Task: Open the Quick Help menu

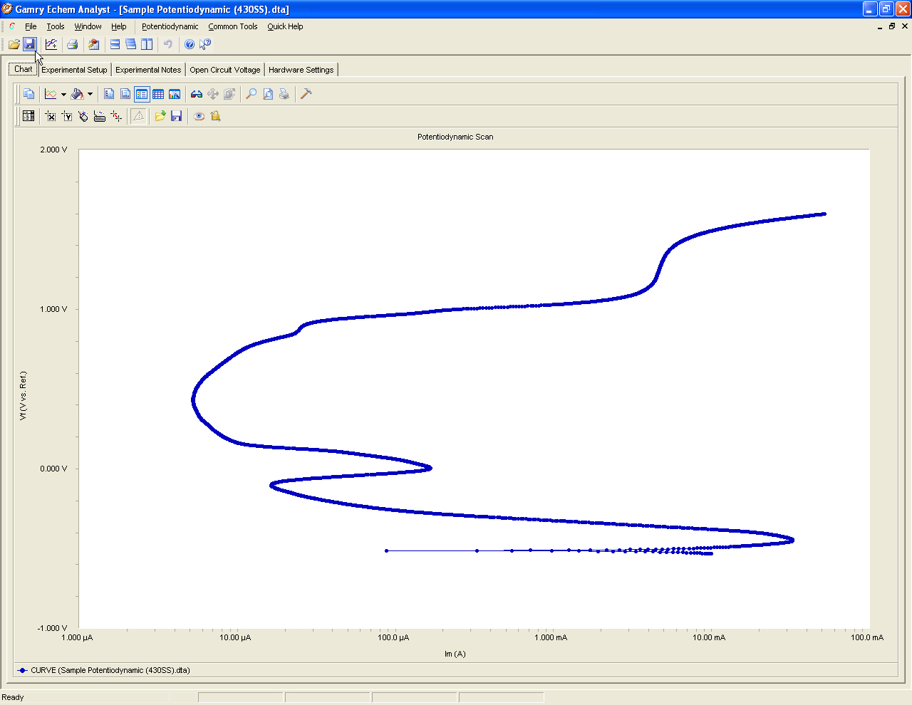Action: pyautogui.click(x=285, y=26)
